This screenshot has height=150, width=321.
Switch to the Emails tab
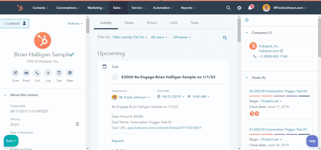[152, 23]
